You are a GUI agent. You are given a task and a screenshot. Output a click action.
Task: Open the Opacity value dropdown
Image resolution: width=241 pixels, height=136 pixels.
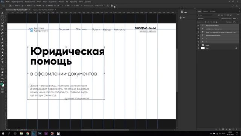[238, 19]
